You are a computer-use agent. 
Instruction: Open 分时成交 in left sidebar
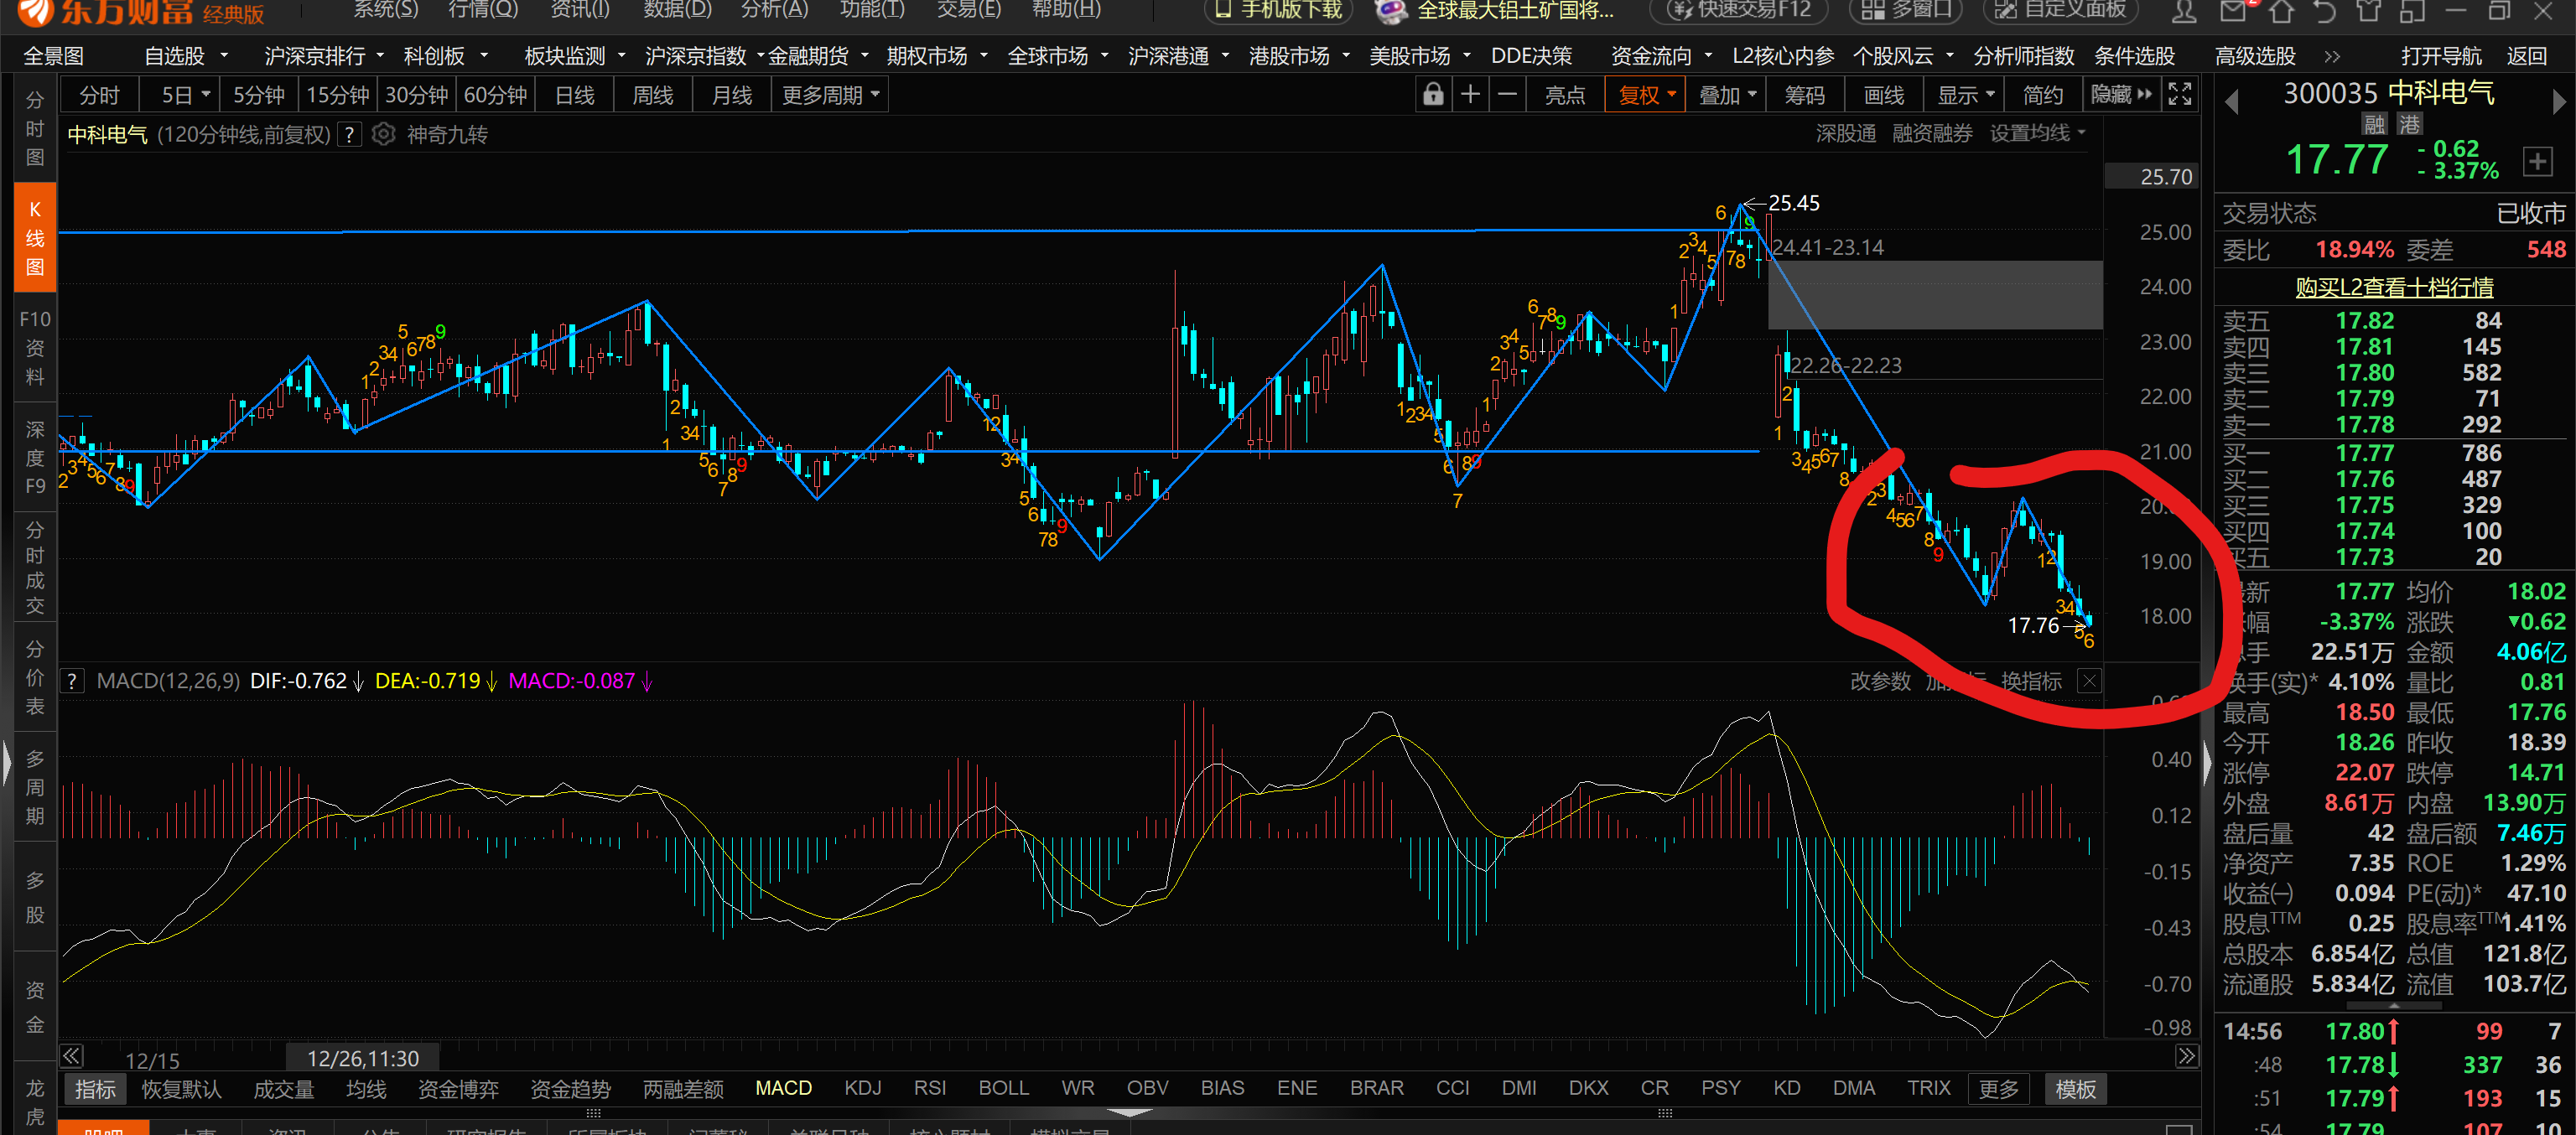(35, 567)
